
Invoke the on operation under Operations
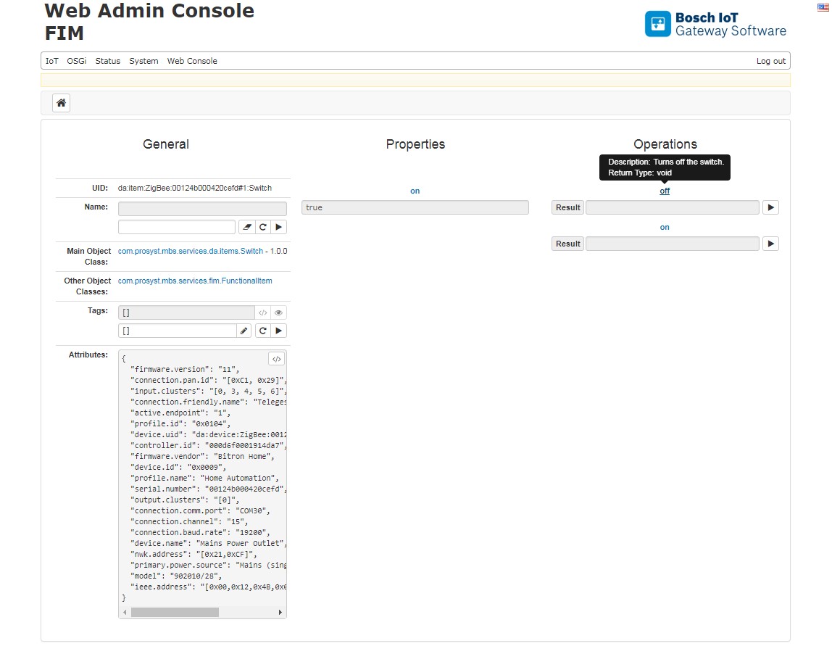[x=664, y=227]
